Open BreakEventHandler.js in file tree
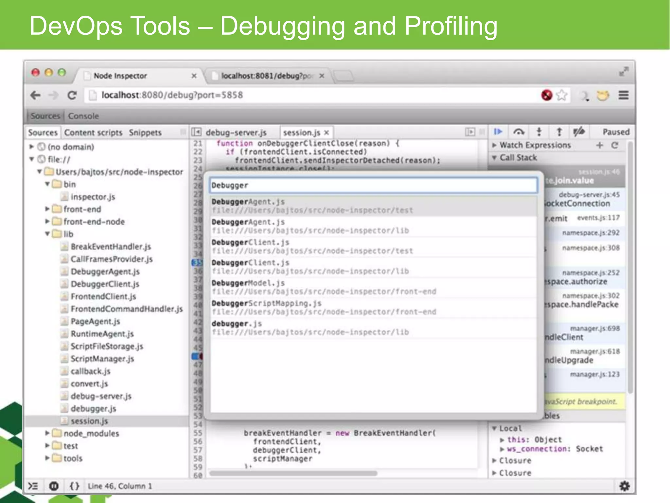This screenshot has width=670, height=503. pyautogui.click(x=111, y=247)
